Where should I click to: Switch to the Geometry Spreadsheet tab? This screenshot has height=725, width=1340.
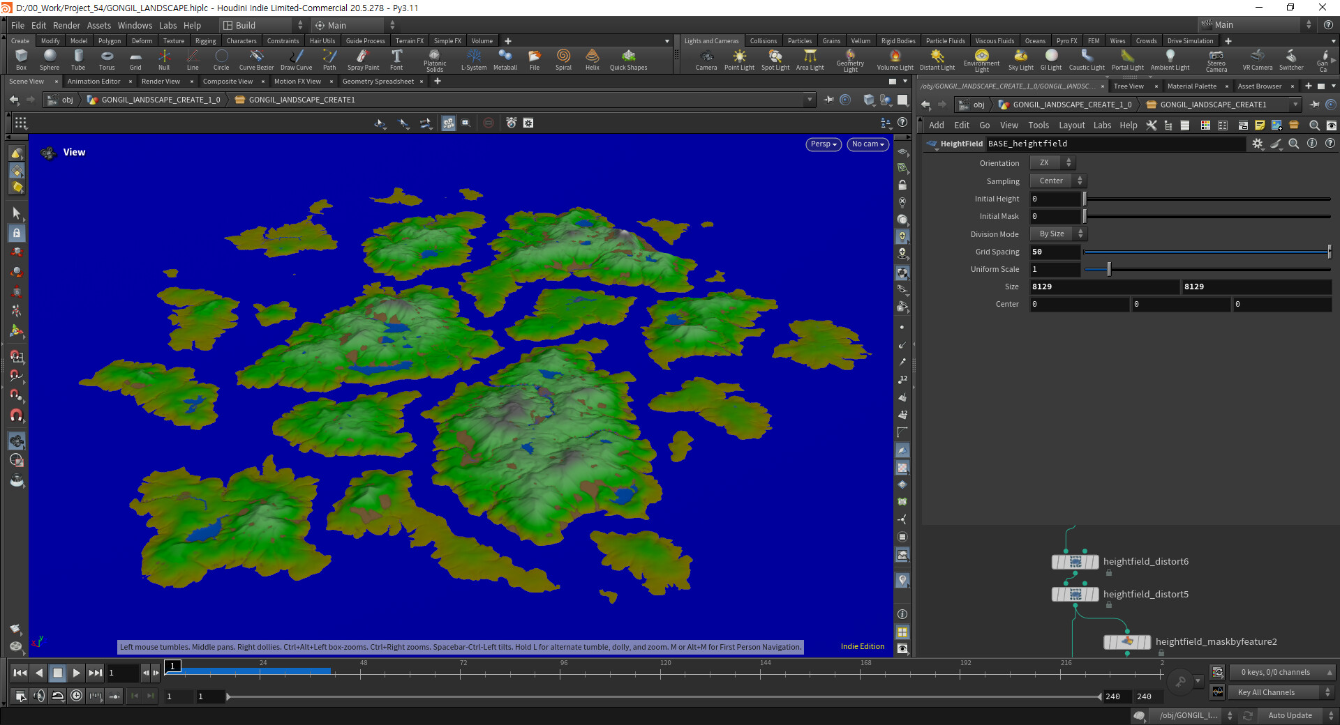(x=378, y=82)
